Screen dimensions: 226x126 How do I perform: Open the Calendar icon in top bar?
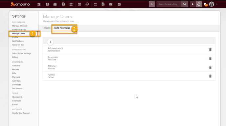(x=79, y=4)
